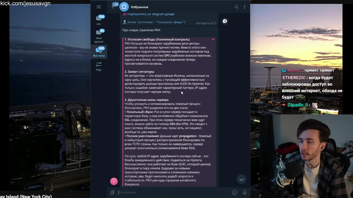Click the quote mark icon in message
The height and width of the screenshot is (198, 353).
213,40
